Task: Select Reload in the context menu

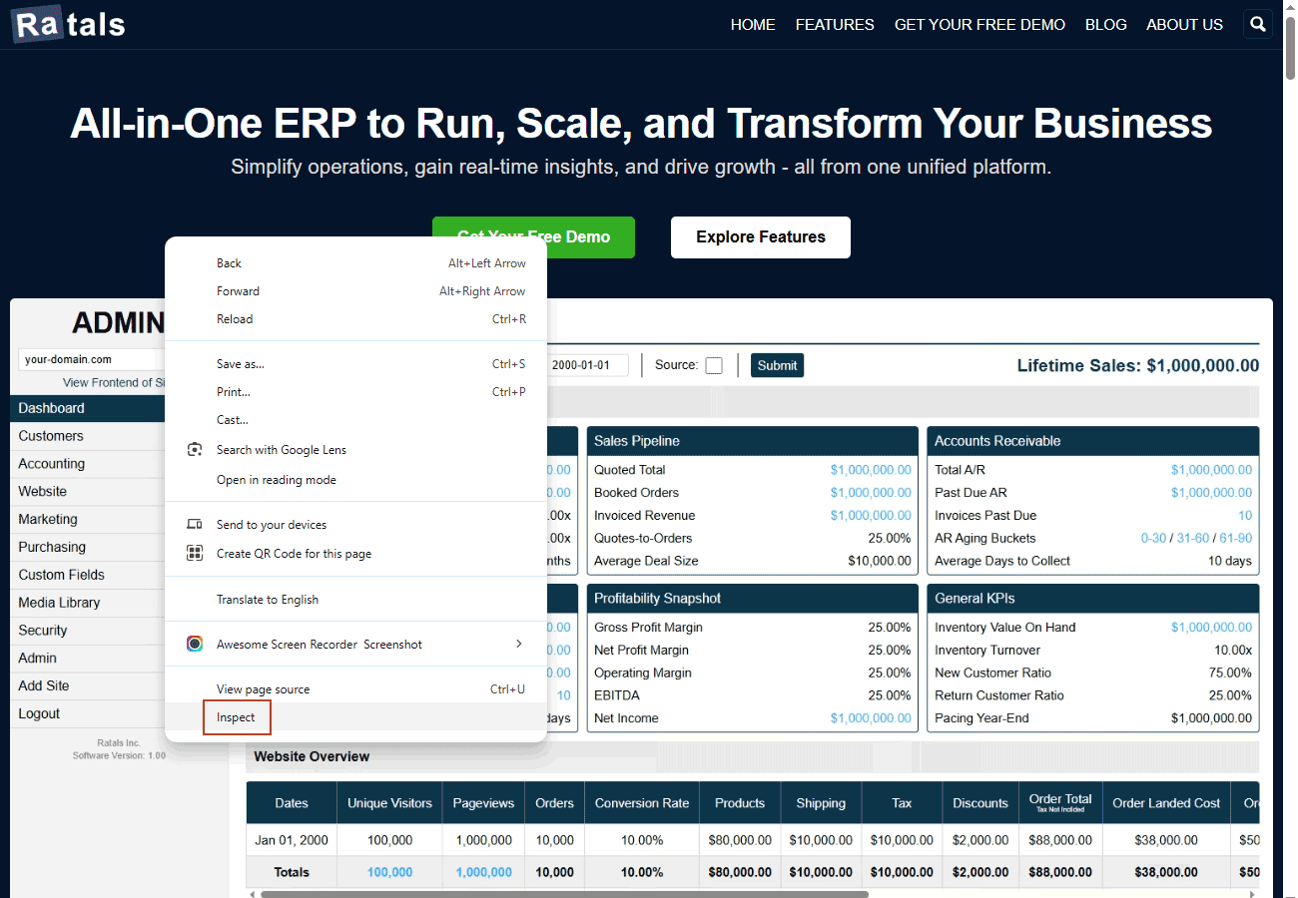Action: (x=235, y=319)
